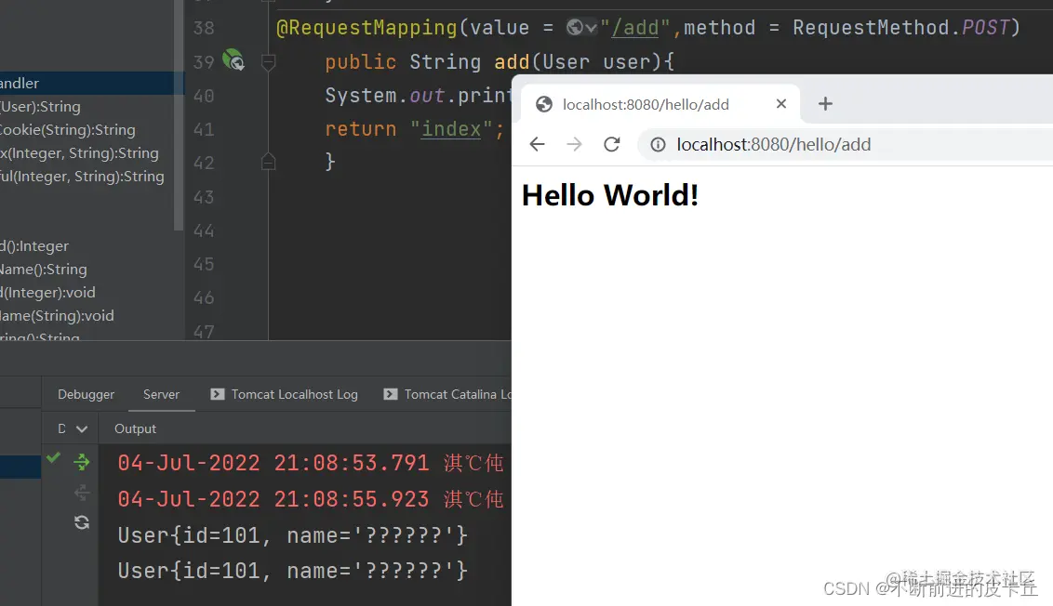Image resolution: width=1053 pixels, height=606 pixels.
Task: Select the localhost:8080/hello/add browser tab
Action: pos(662,104)
